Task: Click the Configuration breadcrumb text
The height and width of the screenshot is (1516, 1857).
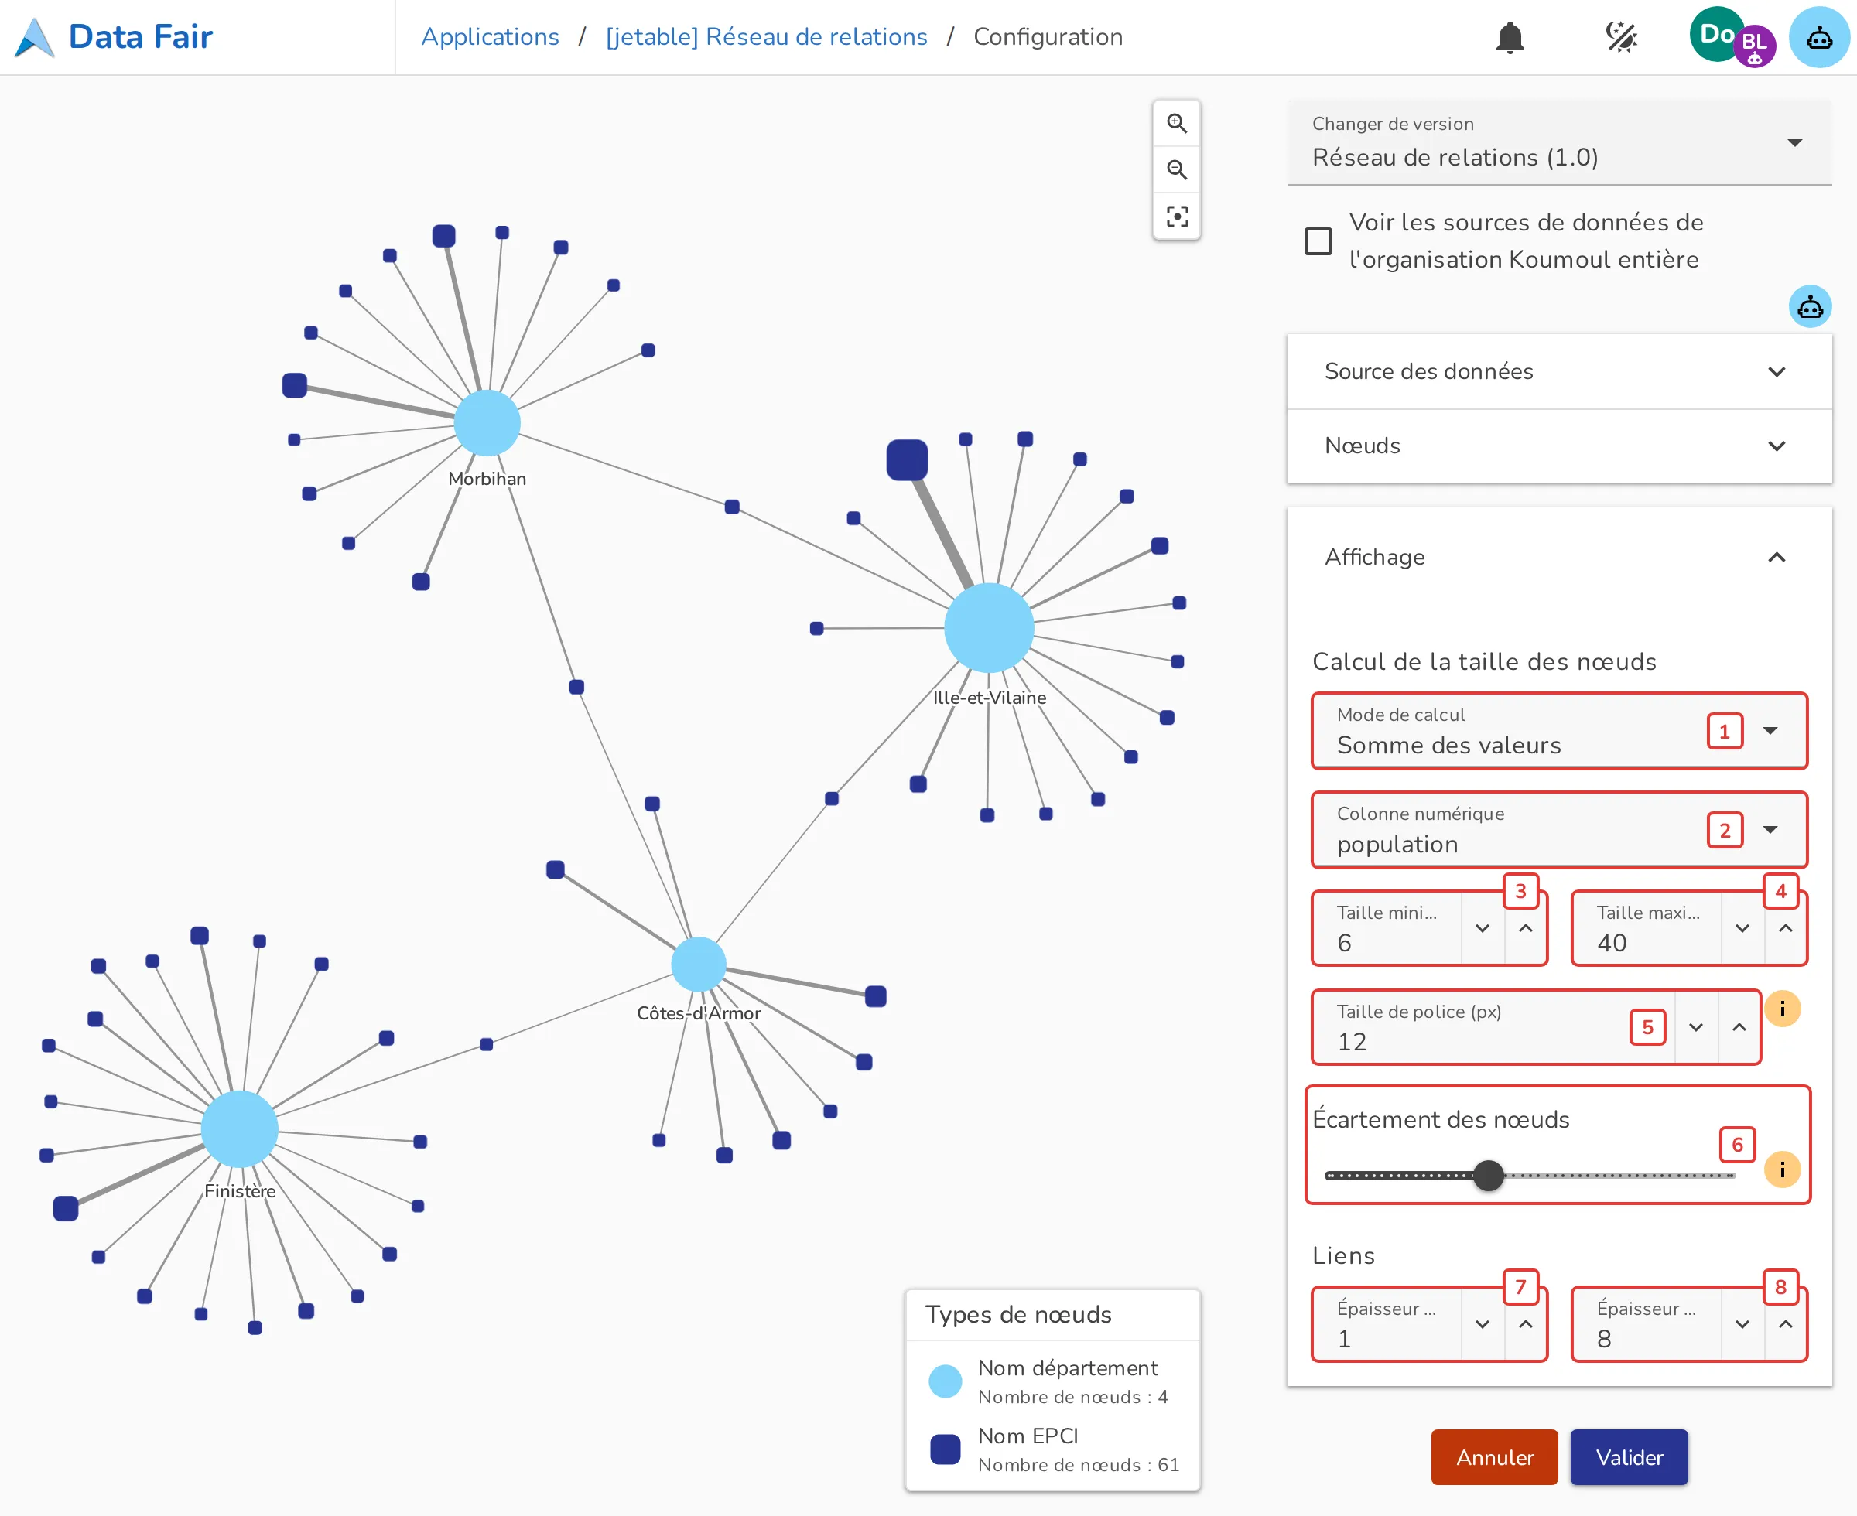Action: (x=1048, y=36)
